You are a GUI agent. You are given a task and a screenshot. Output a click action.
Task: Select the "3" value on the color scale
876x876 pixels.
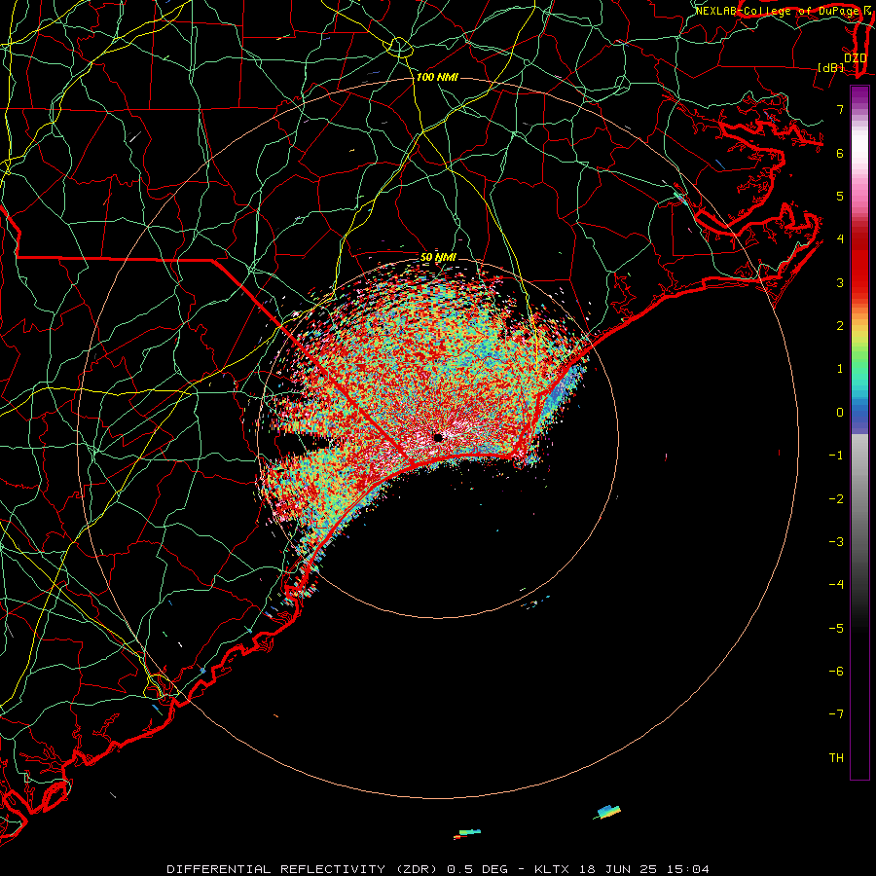coord(840,282)
